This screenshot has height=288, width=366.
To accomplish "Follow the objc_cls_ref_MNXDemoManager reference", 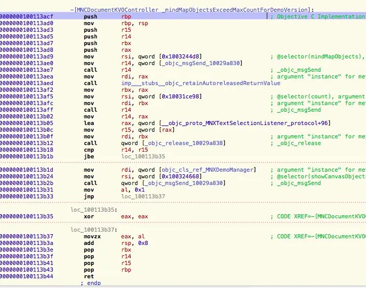I will coord(207,170).
